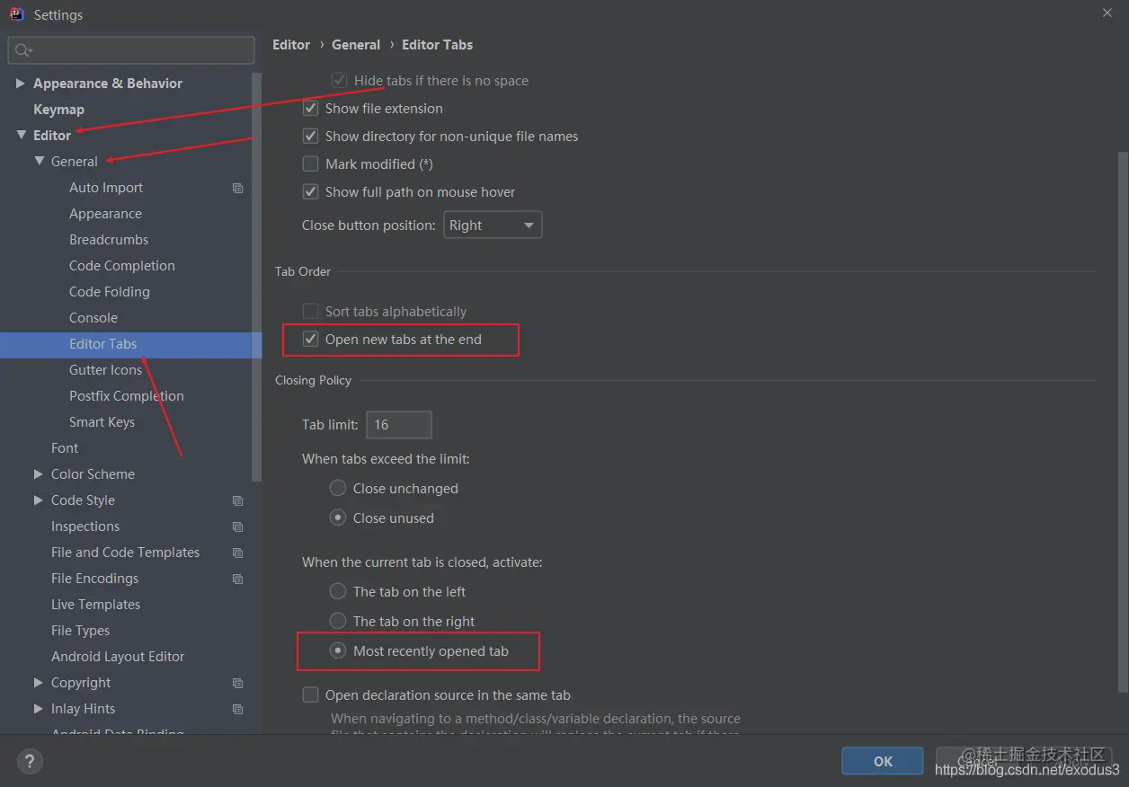Click the General breadcrumb link
The image size is (1129, 787).
pos(356,45)
